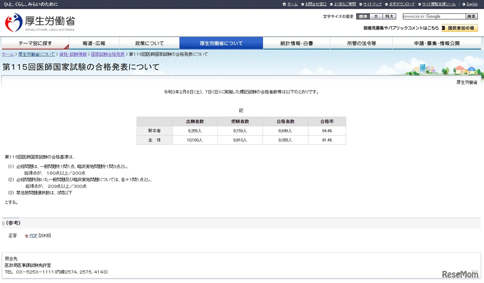Click inside the Google search field

pos(434,17)
